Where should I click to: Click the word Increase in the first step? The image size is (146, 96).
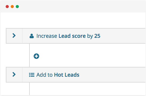point(47,36)
